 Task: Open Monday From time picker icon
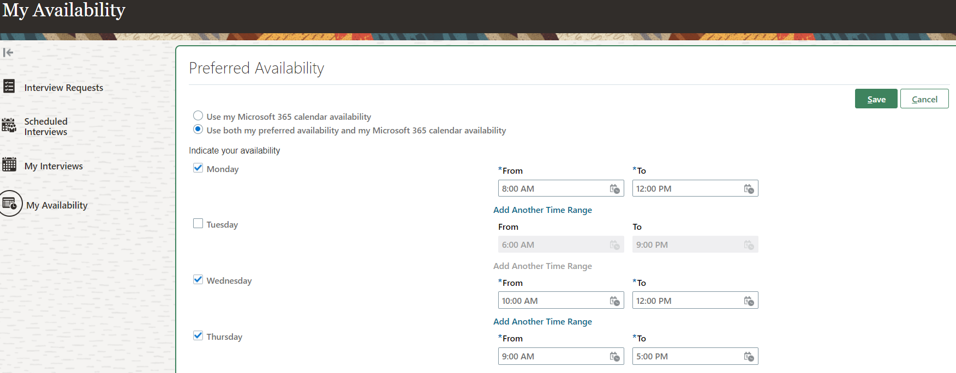point(614,189)
